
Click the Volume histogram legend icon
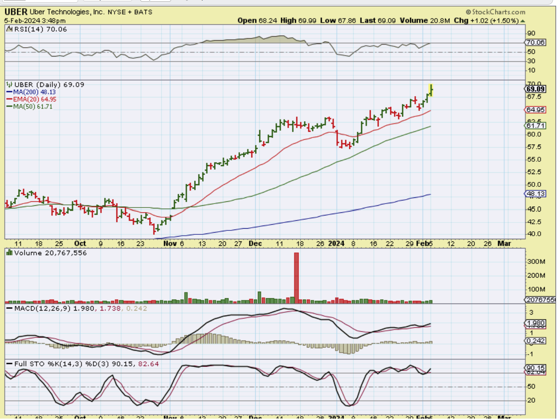tap(10, 253)
